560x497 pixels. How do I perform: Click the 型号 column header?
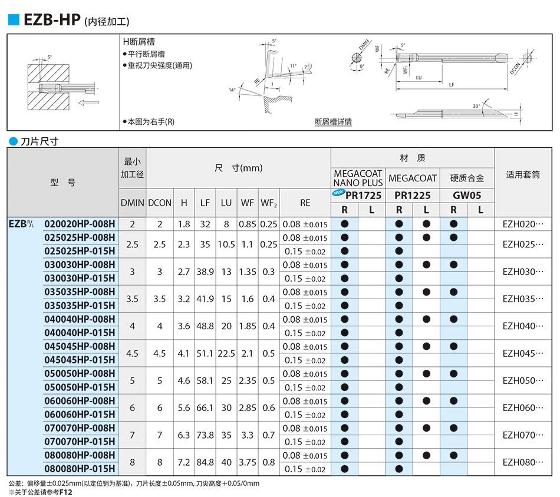pos(63,183)
